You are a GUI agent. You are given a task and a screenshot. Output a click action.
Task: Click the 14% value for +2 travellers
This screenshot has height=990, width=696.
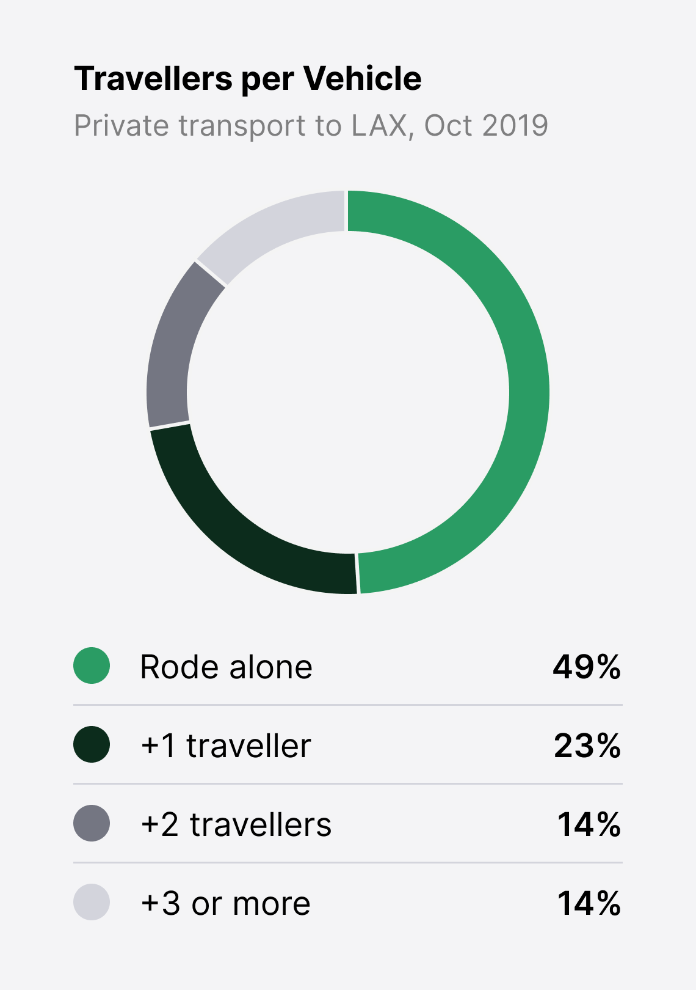[x=589, y=824]
